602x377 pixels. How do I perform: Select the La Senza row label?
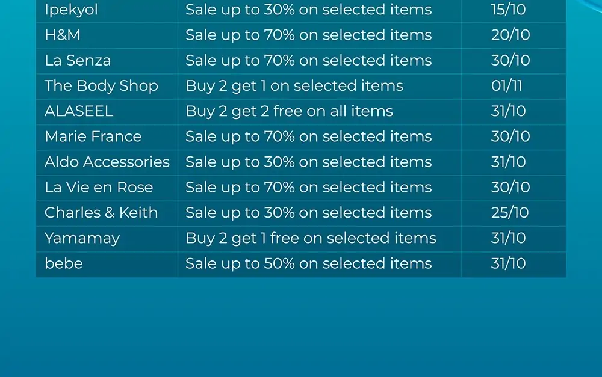(78, 60)
